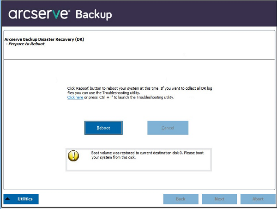Viewport: 277px width, 209px height.
Task: Click the 'Backup' word in header
Action: [x=94, y=14]
